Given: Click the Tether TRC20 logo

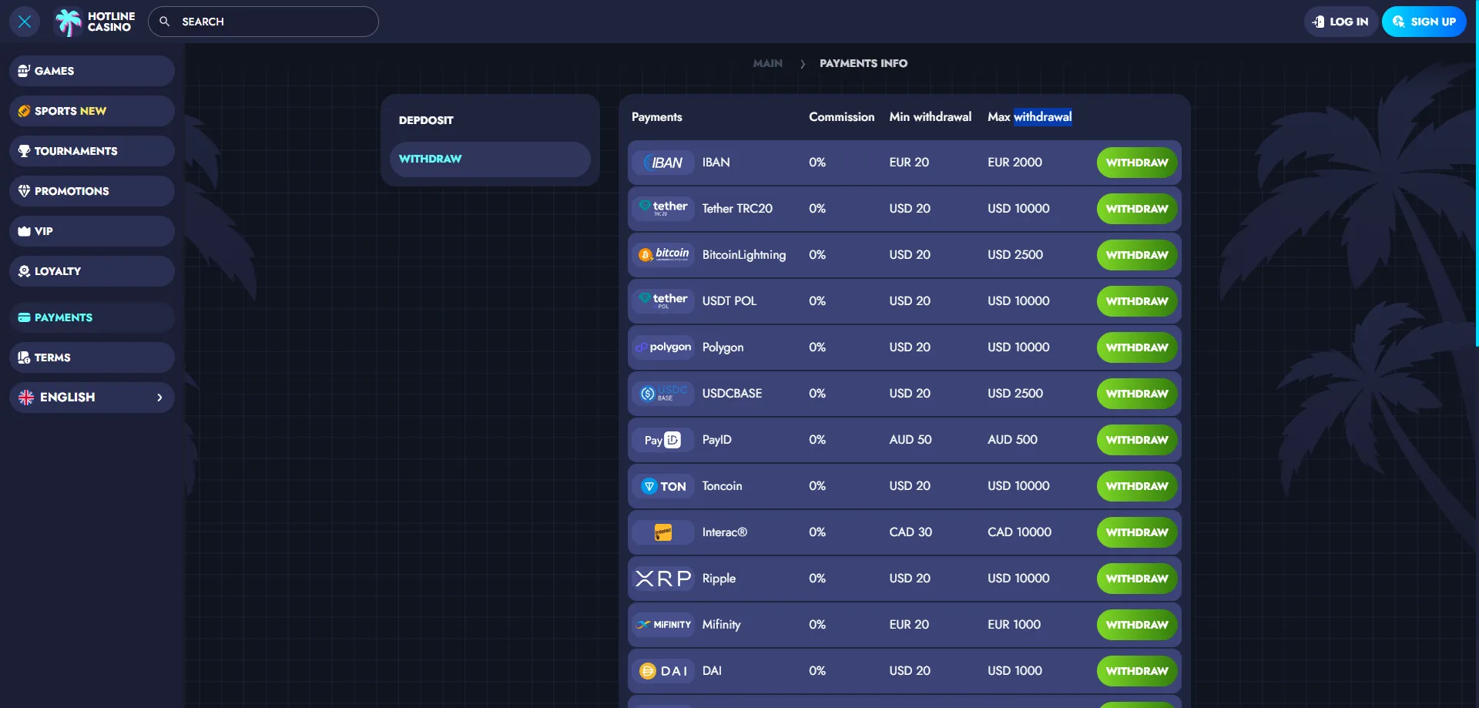Looking at the screenshot, I should click(x=663, y=209).
